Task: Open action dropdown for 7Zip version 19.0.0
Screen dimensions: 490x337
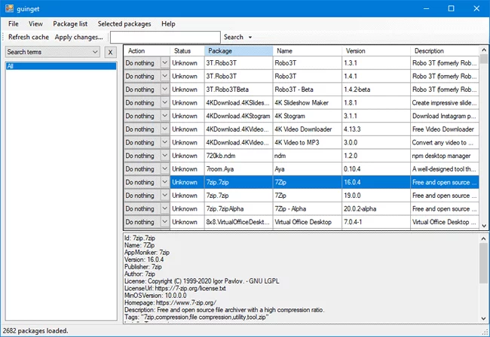Action: pyautogui.click(x=164, y=196)
